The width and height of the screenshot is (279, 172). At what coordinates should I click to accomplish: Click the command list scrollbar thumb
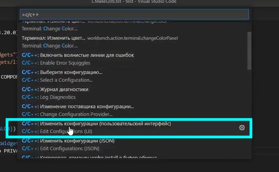point(249,51)
